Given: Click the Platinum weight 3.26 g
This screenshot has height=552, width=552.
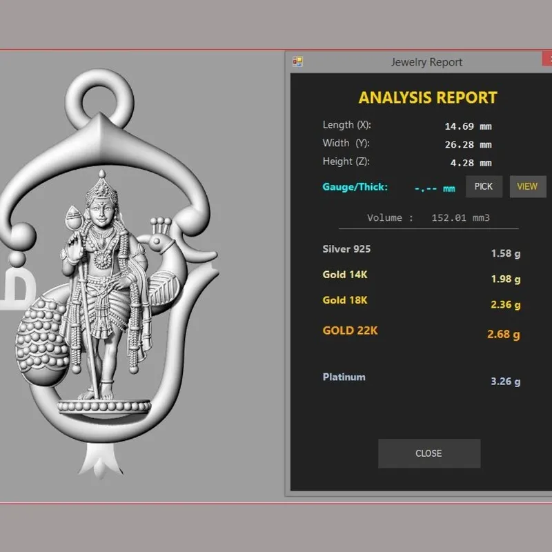Looking at the screenshot, I should [506, 382].
